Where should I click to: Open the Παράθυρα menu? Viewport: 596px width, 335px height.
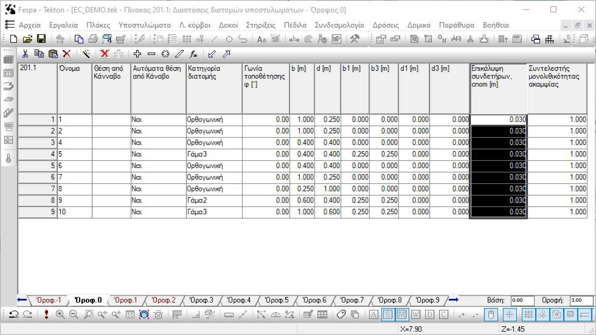point(456,25)
